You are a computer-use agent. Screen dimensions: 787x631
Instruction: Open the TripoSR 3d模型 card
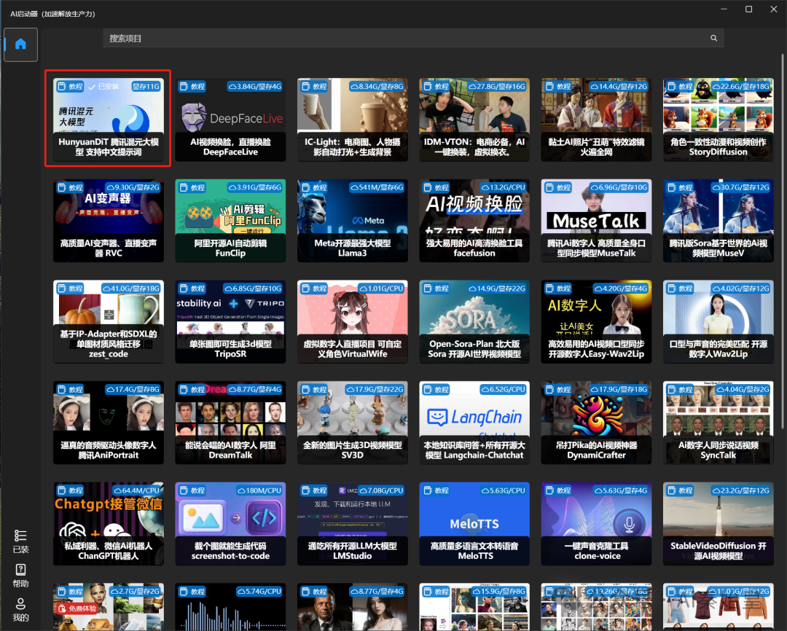click(230, 322)
